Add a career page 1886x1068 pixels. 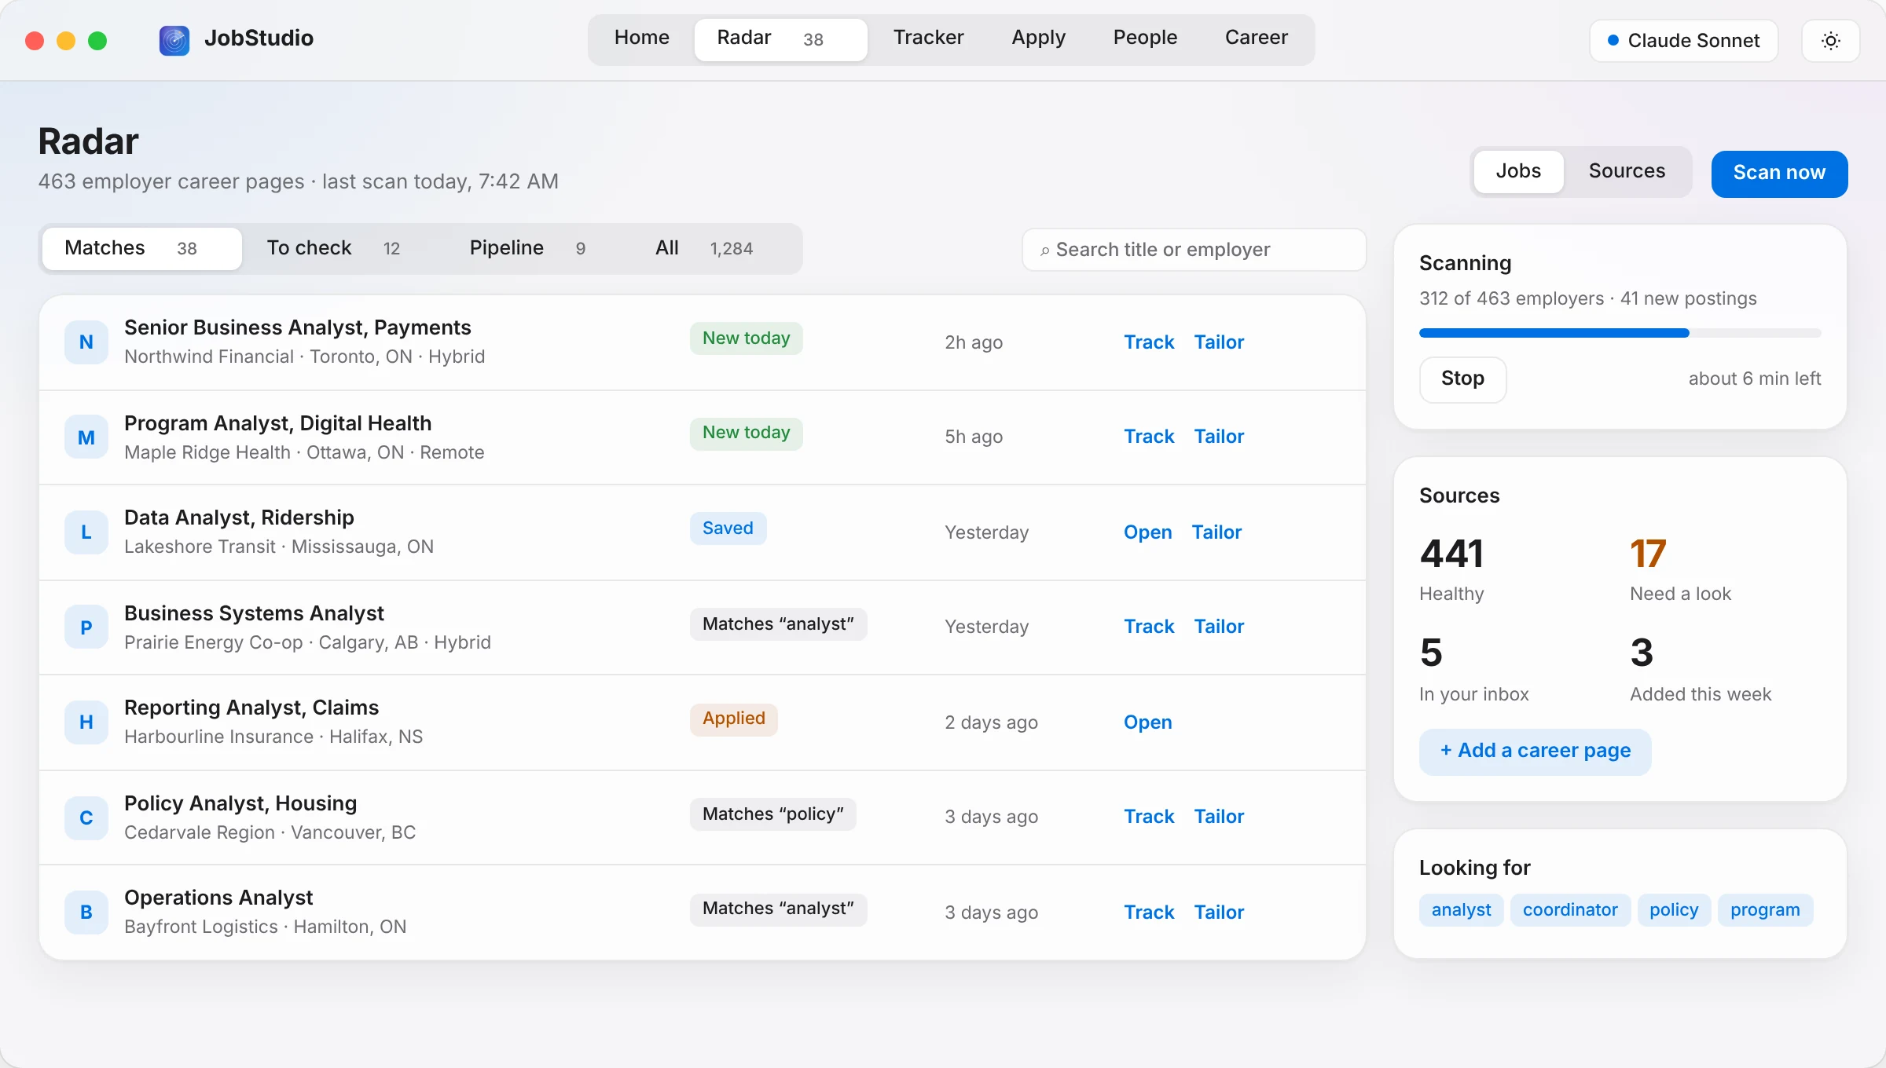point(1535,752)
